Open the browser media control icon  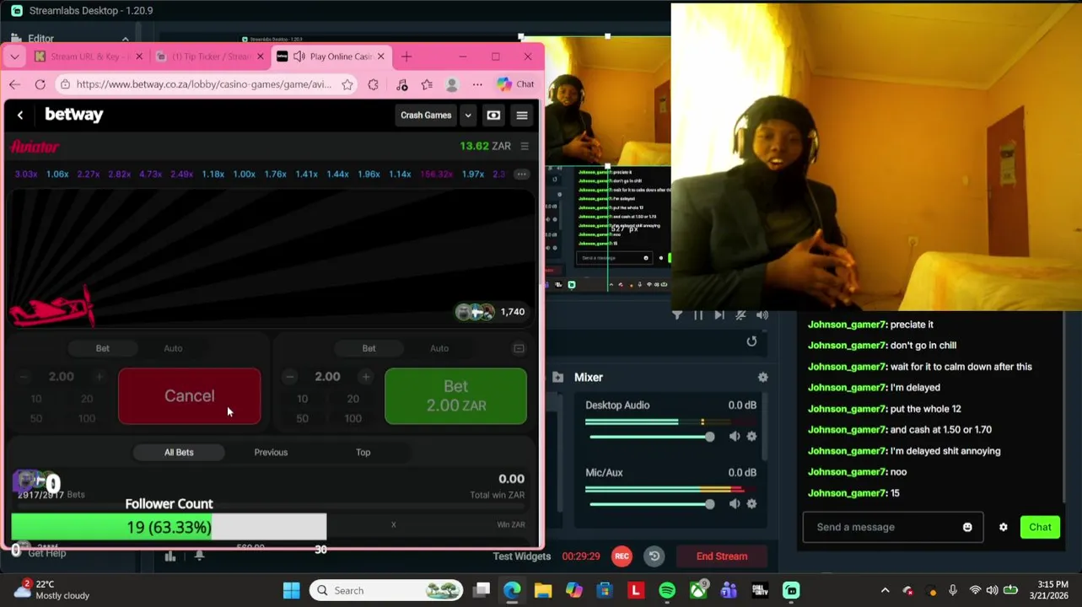(402, 84)
